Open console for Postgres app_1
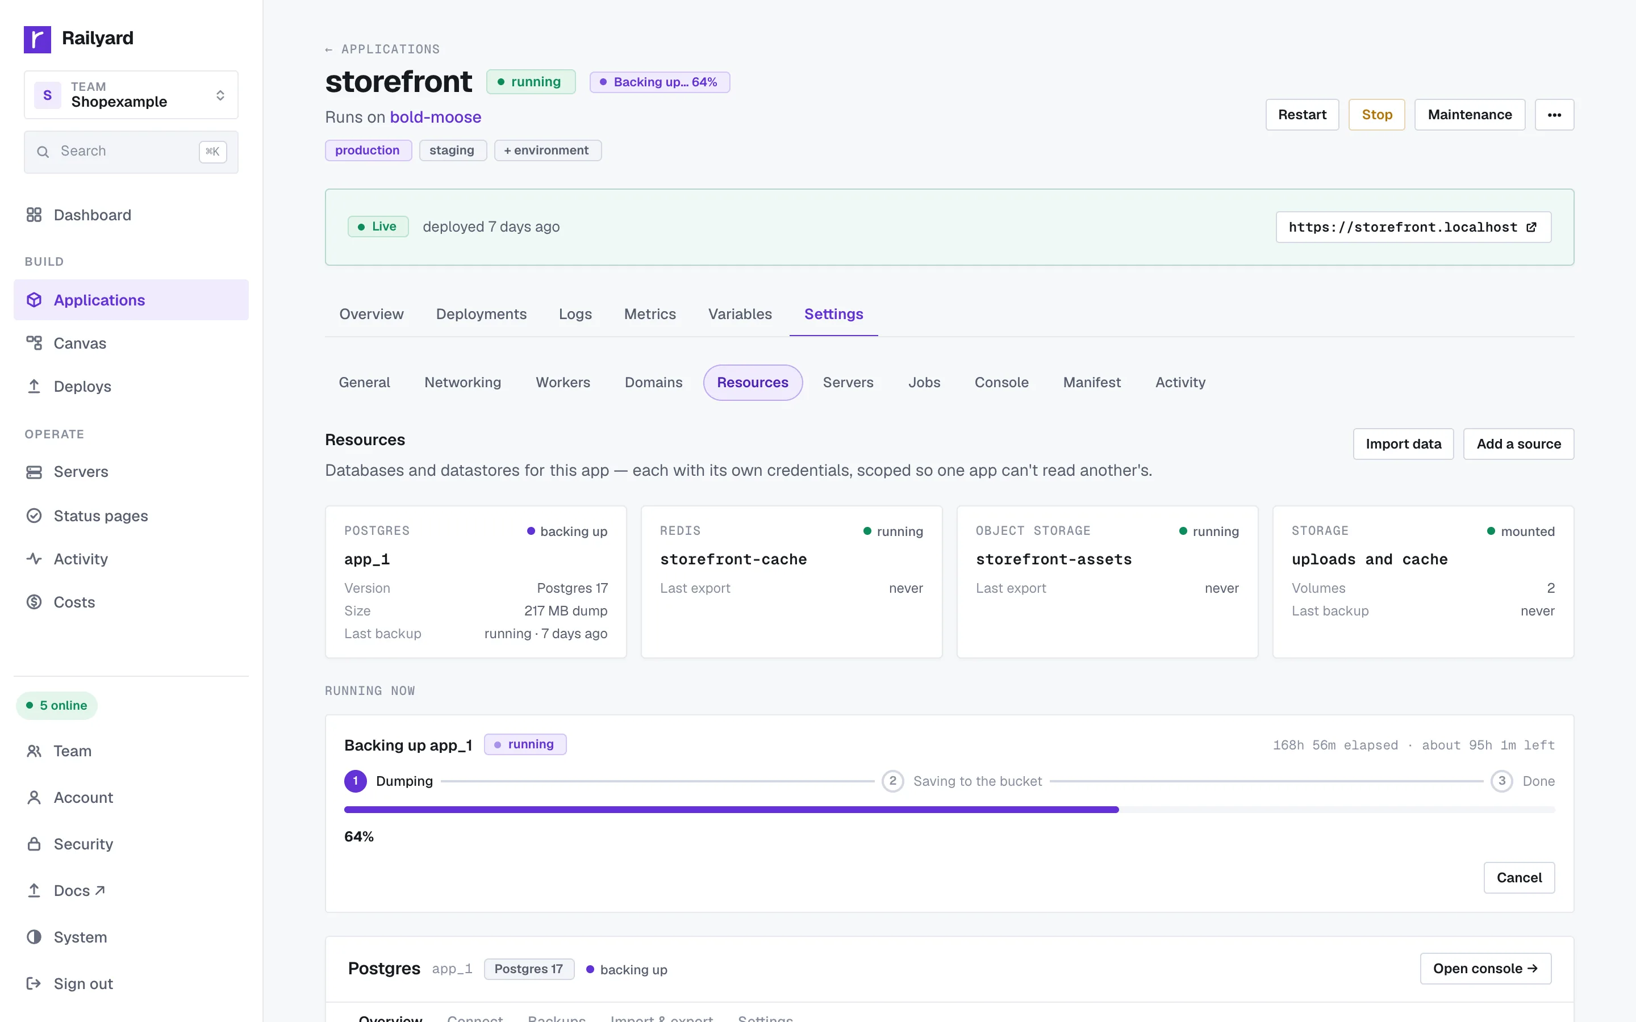 (x=1485, y=969)
